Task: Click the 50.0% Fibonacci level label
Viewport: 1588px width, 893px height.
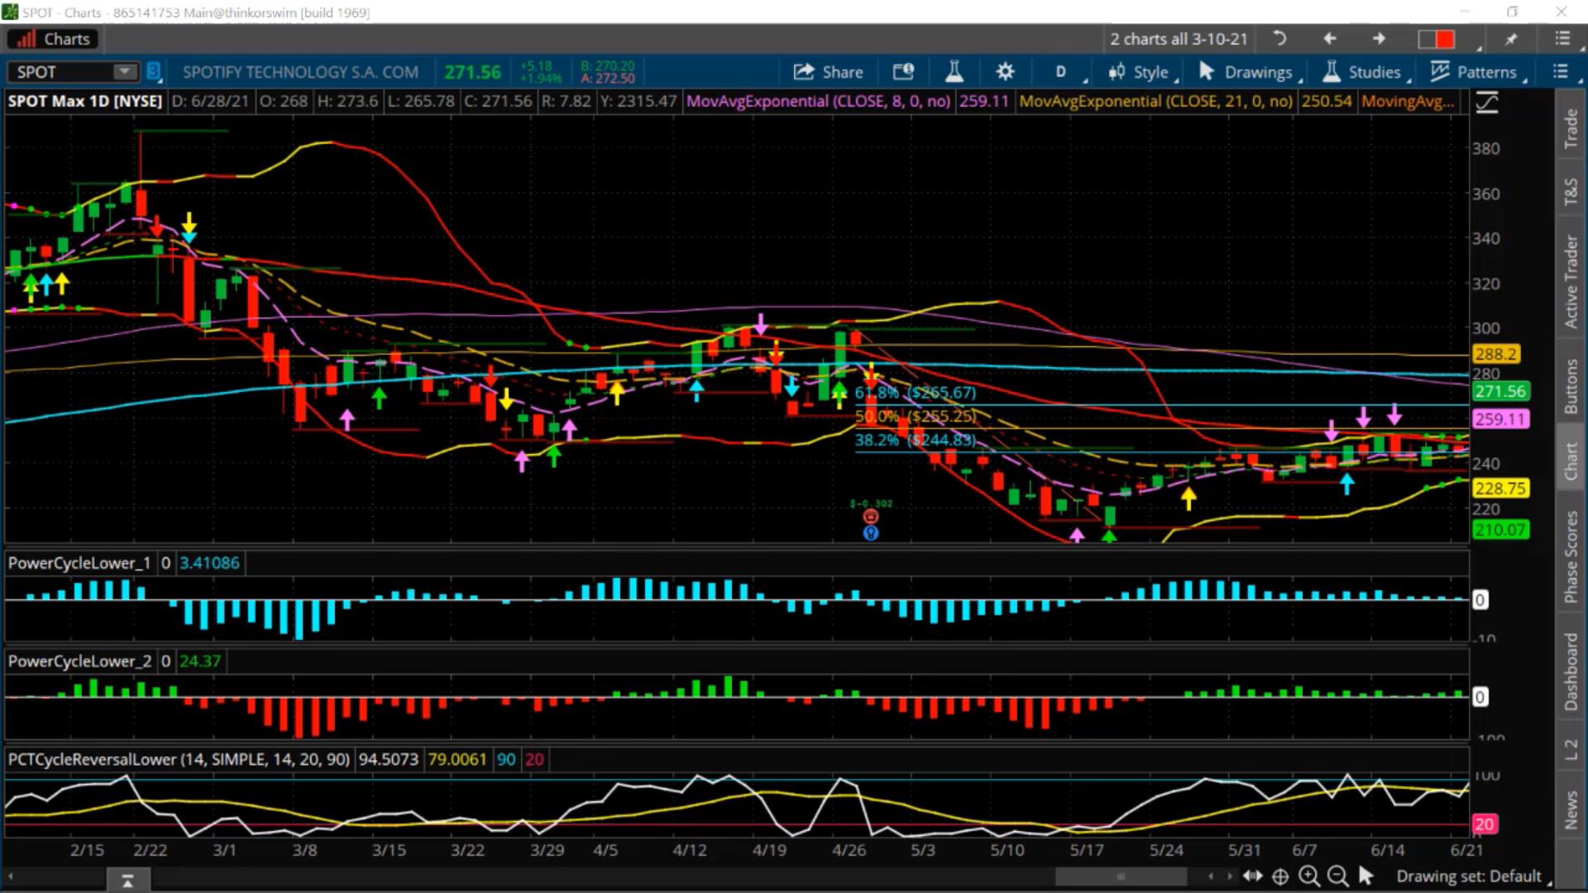Action: tap(915, 416)
